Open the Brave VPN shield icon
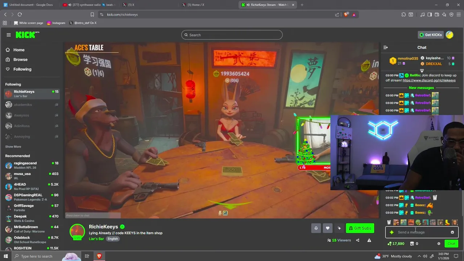This screenshot has width=464, height=261. 451,14
